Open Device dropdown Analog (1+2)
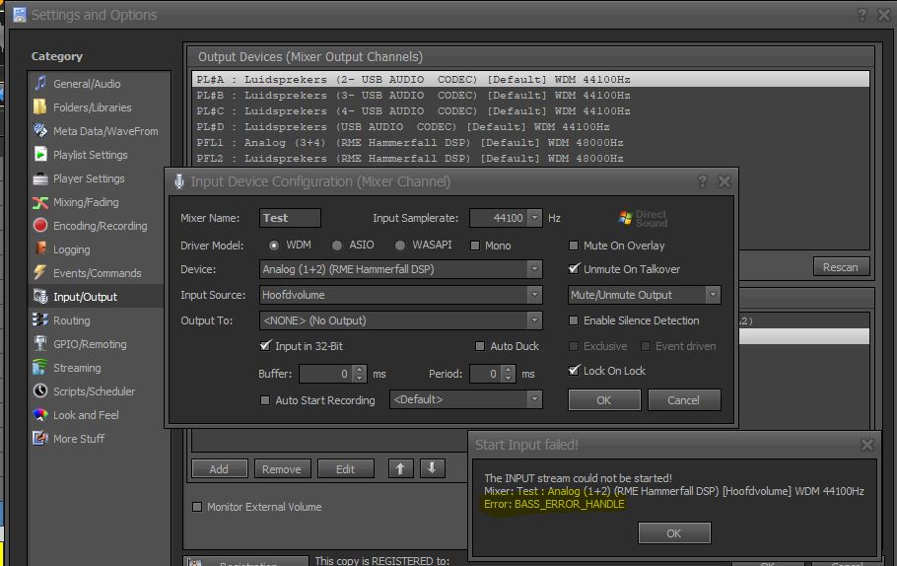Image resolution: width=897 pixels, height=566 pixels. [x=534, y=268]
